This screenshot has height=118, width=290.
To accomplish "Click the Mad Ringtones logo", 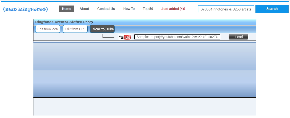I will [25, 9].
